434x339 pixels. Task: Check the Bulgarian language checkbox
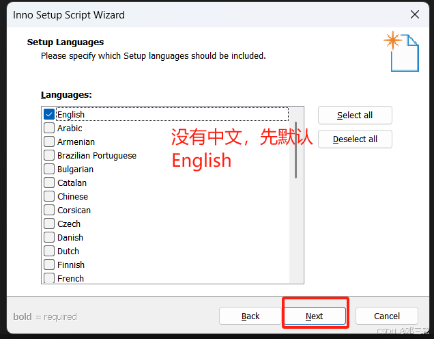(49, 169)
